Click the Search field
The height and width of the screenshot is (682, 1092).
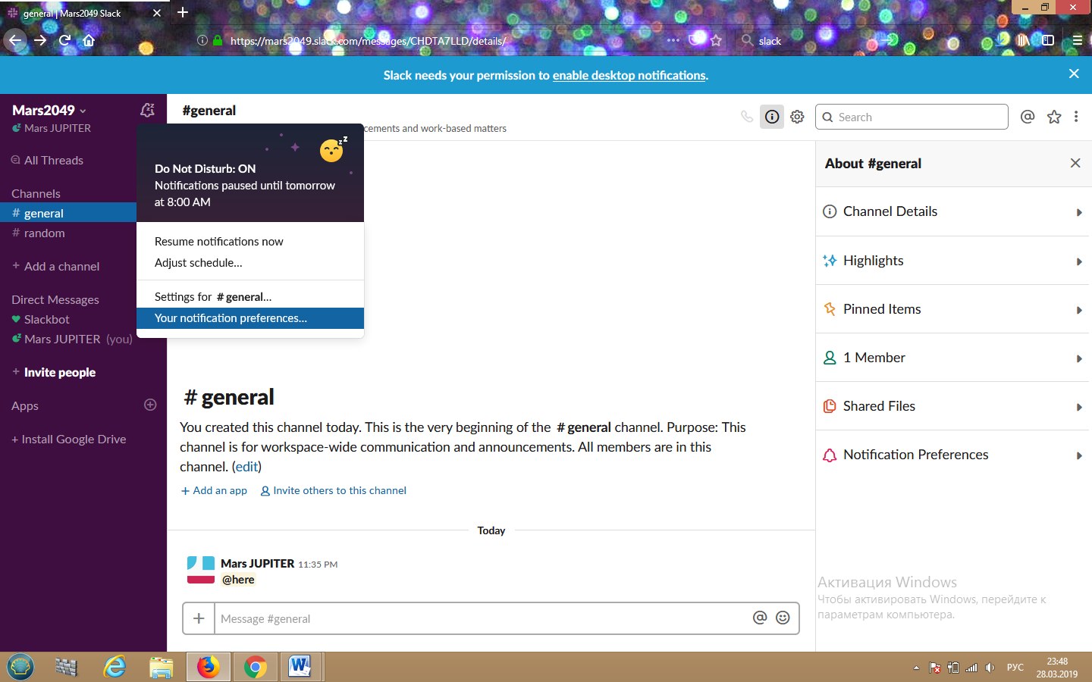(912, 117)
